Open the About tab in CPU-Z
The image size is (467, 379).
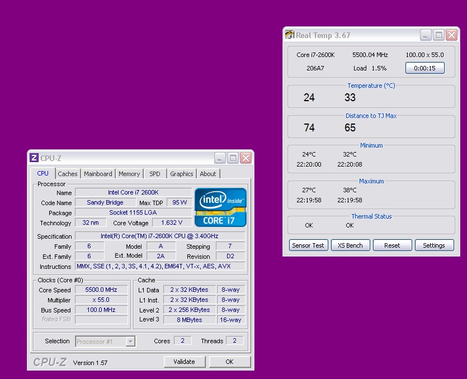208,174
